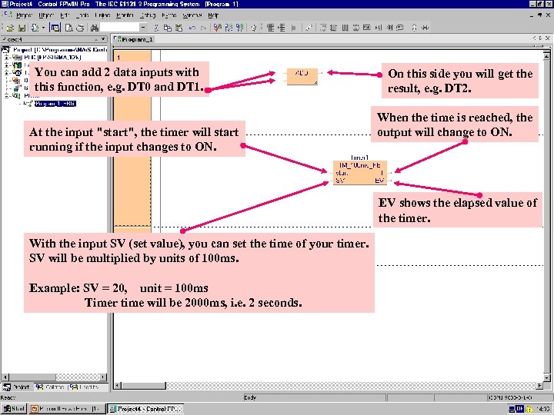Open the Window menu

192,15
